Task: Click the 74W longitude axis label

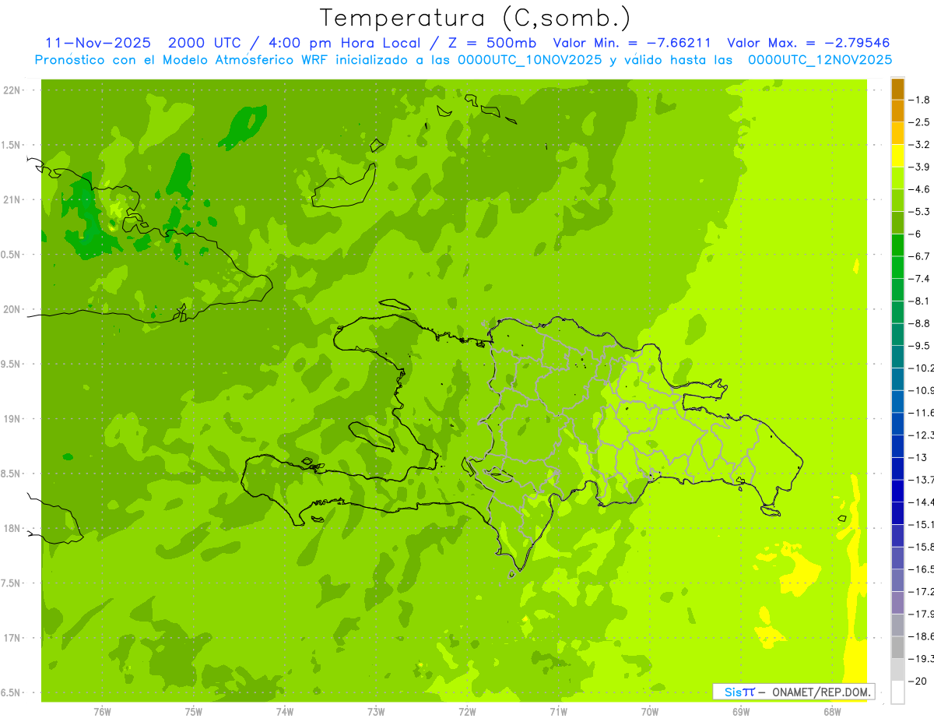Action: (x=285, y=712)
